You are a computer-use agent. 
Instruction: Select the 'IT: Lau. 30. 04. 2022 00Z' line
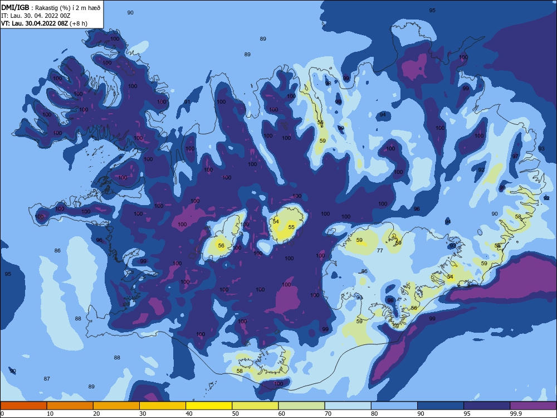click(36, 16)
